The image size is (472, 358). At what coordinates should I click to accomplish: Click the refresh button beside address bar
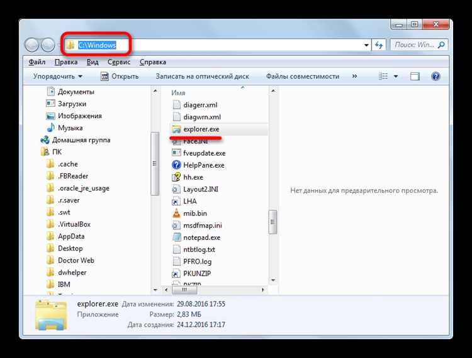click(379, 45)
